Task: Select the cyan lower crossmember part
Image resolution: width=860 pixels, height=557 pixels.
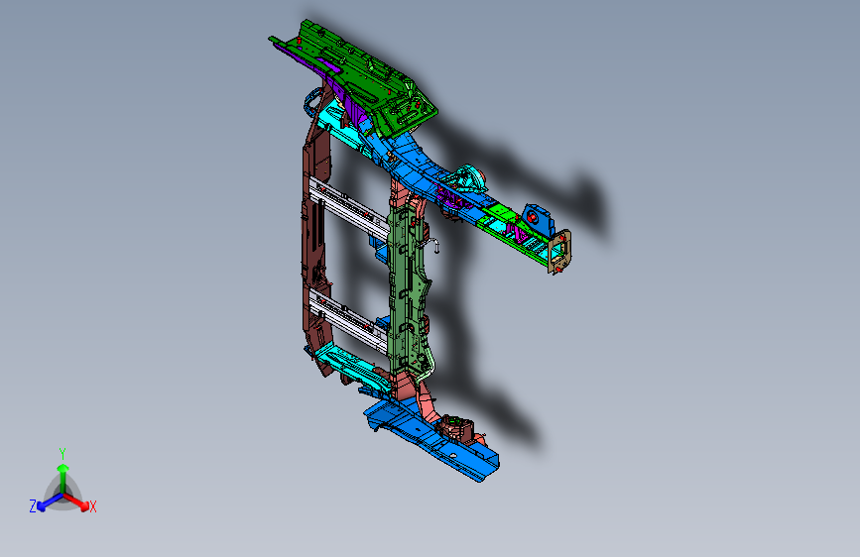Action: tap(355, 368)
